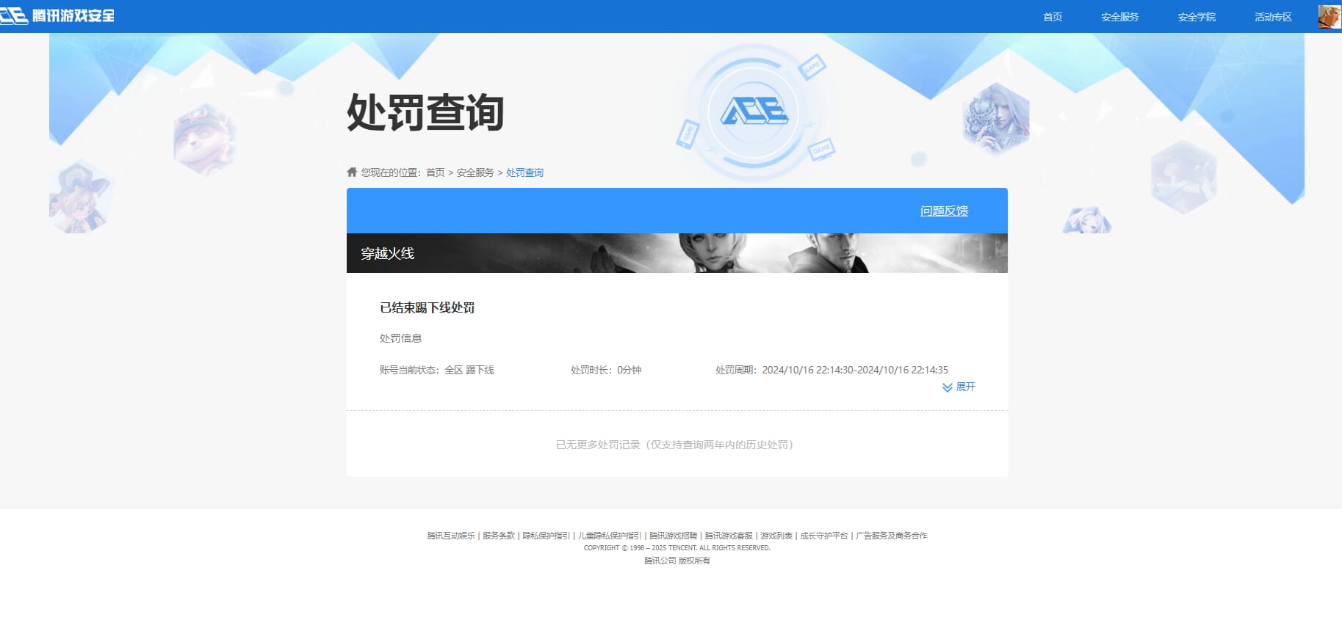Click the large 处罚查询 page heading
The height and width of the screenshot is (620, 1342).
(425, 112)
